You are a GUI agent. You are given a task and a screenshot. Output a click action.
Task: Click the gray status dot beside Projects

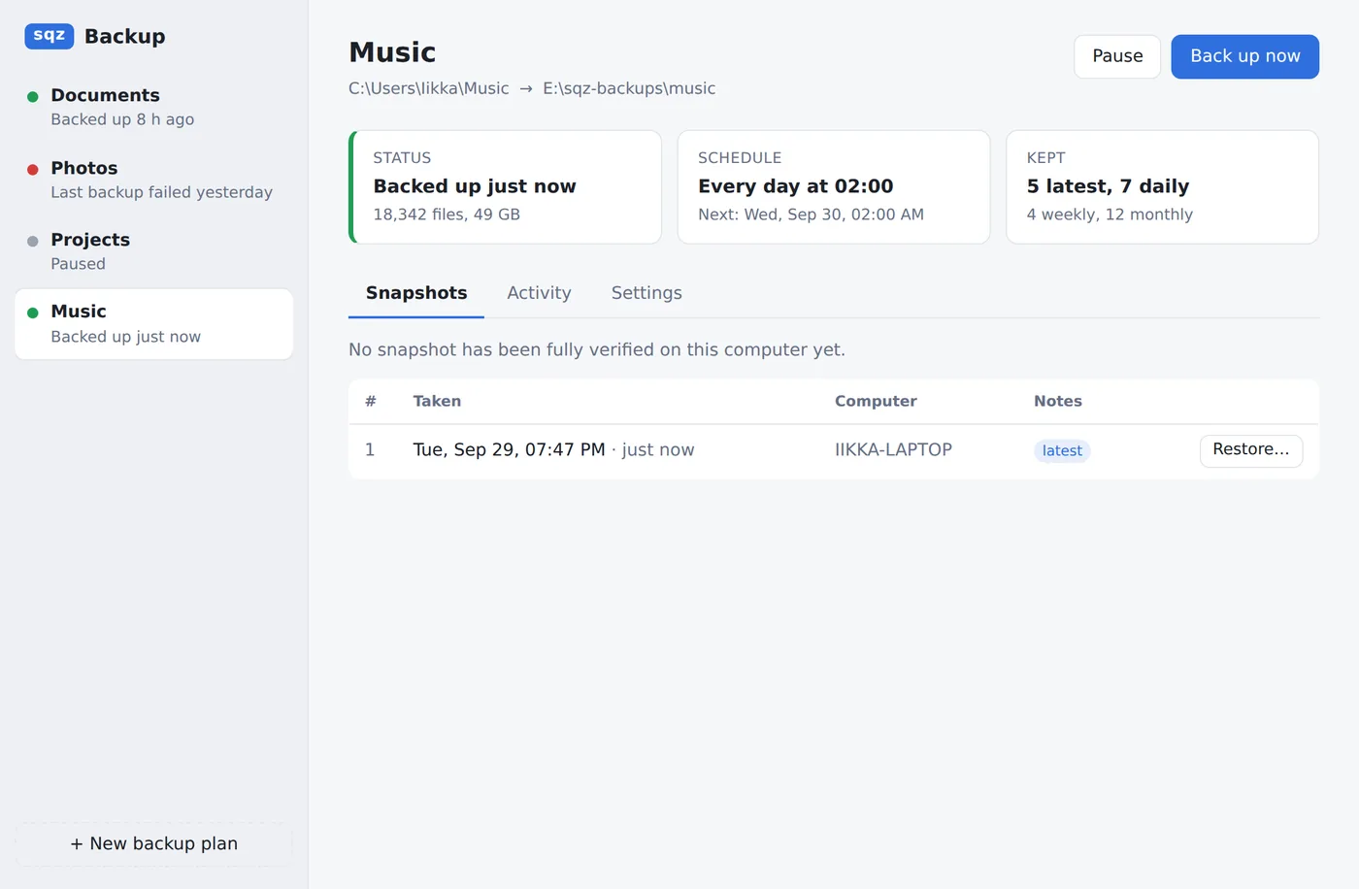[x=32, y=241]
